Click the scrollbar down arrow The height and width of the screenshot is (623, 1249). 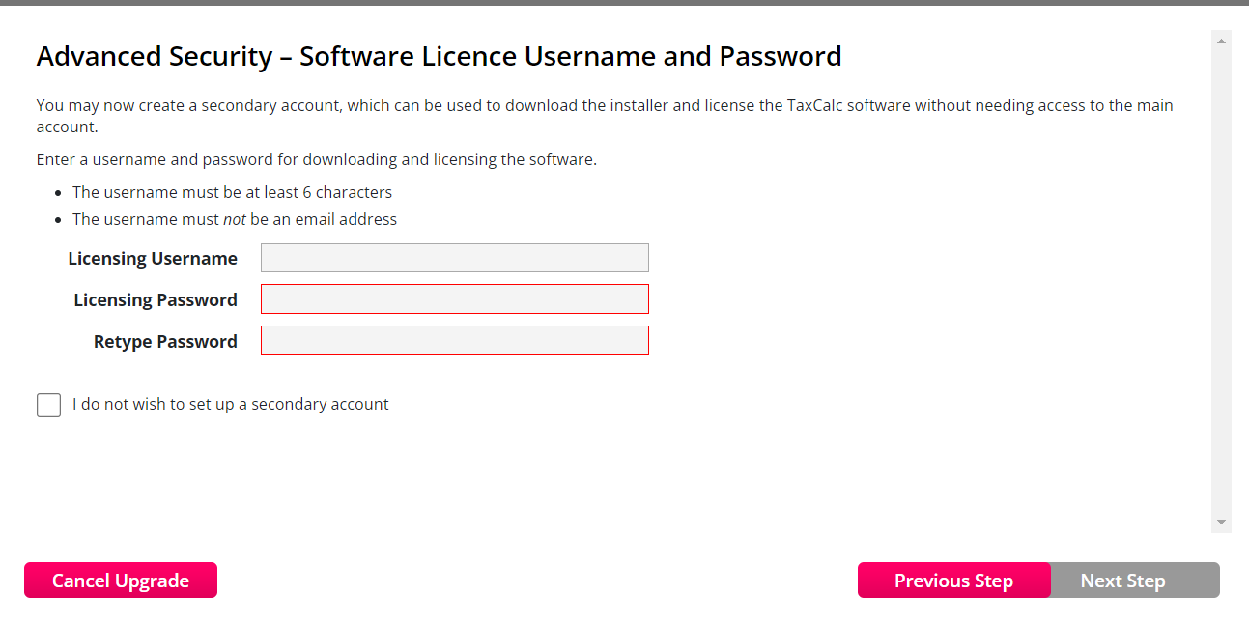(1221, 522)
